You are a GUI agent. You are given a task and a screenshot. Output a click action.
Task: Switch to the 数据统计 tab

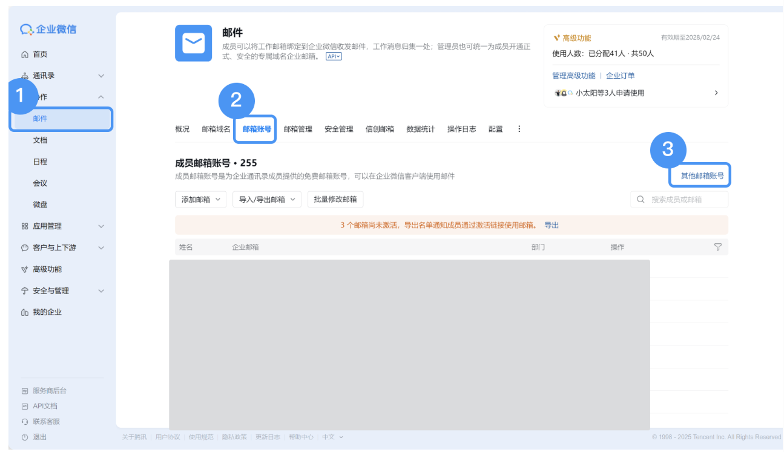point(420,128)
